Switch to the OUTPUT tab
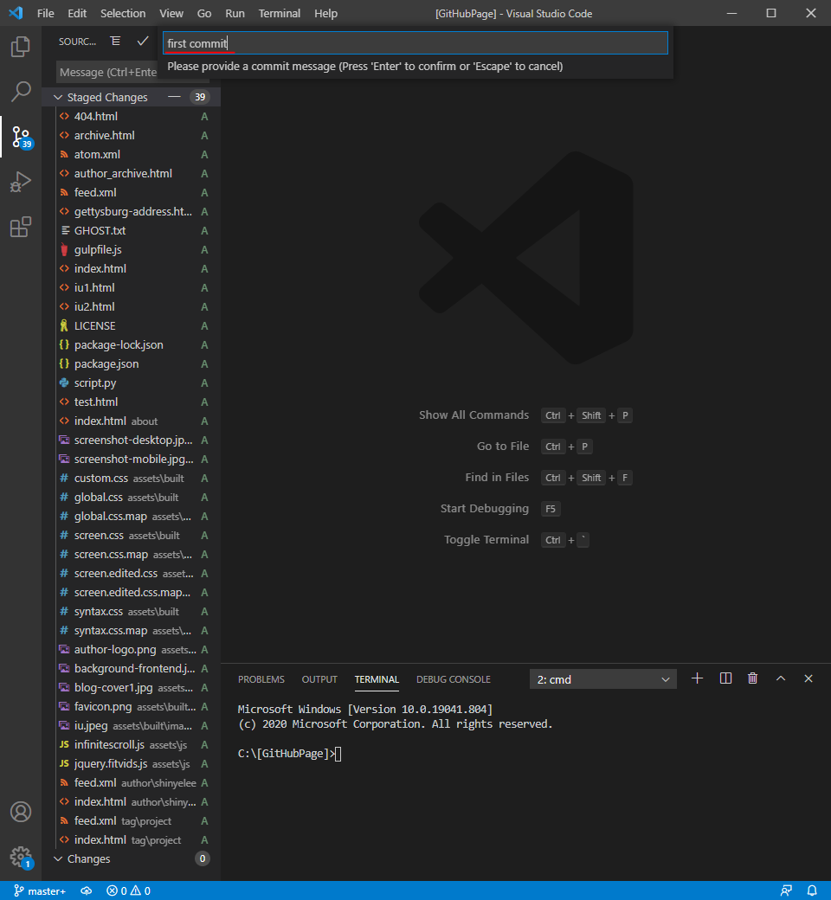 (x=319, y=679)
